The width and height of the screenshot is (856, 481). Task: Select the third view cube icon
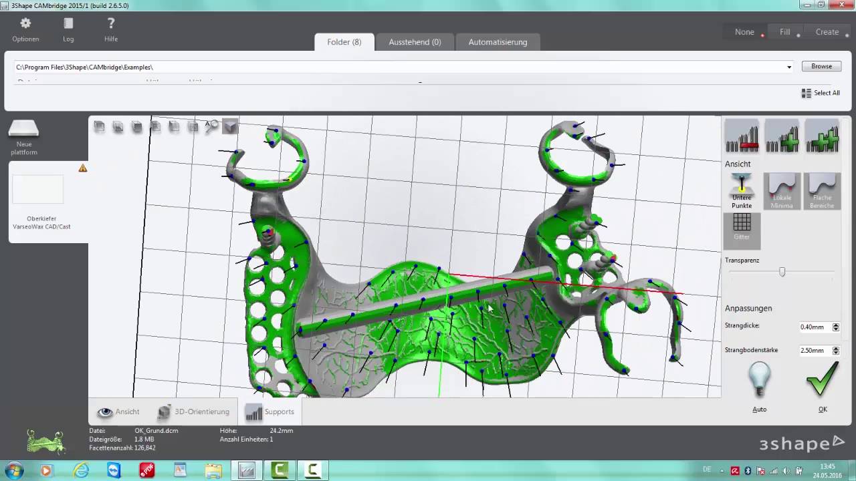coord(136,126)
